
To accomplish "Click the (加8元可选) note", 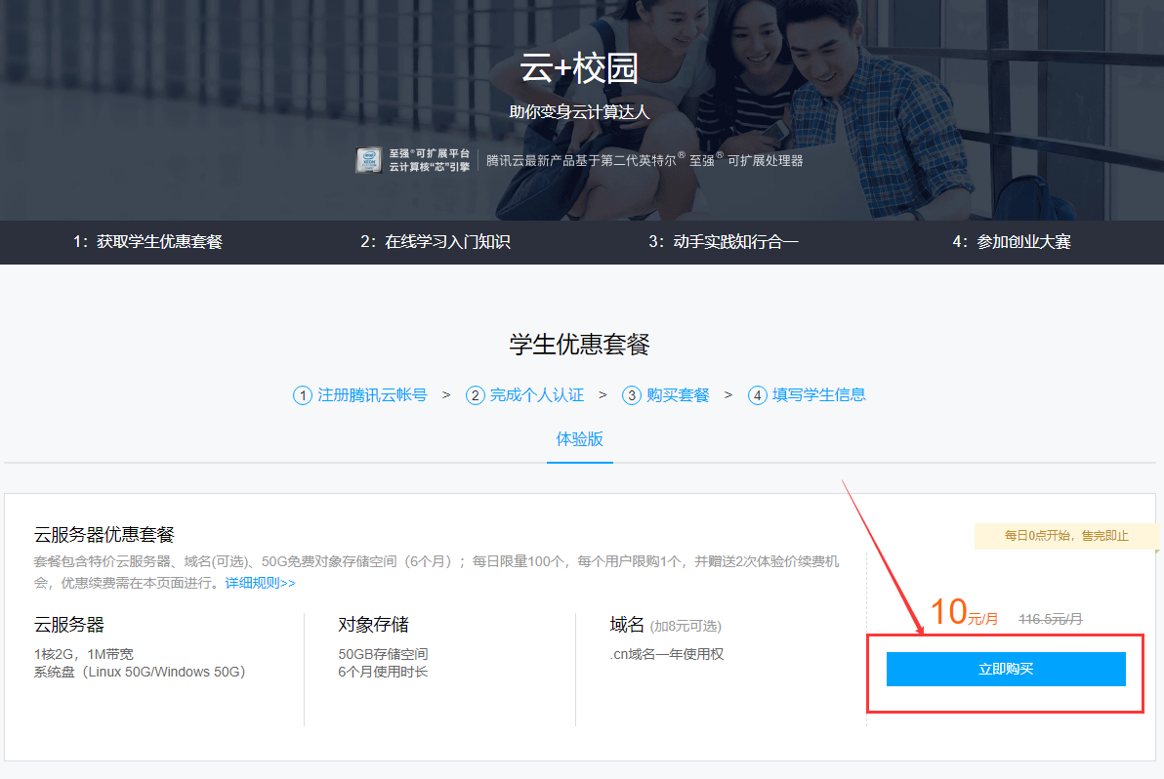I will pyautogui.click(x=686, y=626).
